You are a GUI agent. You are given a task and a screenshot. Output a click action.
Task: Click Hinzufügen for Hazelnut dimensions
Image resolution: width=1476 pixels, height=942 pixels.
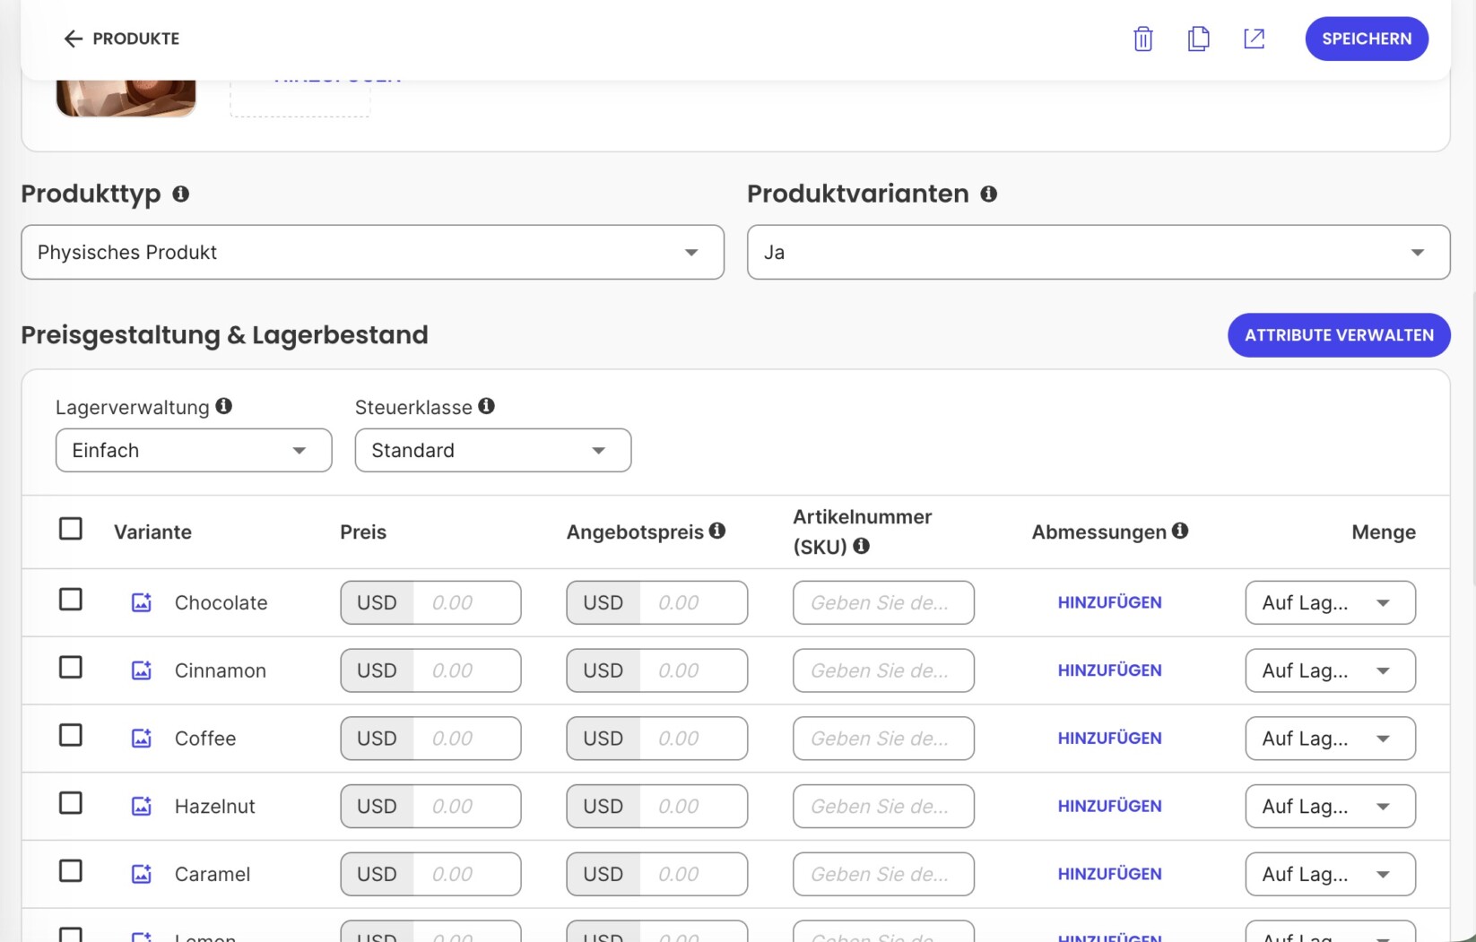tap(1109, 806)
